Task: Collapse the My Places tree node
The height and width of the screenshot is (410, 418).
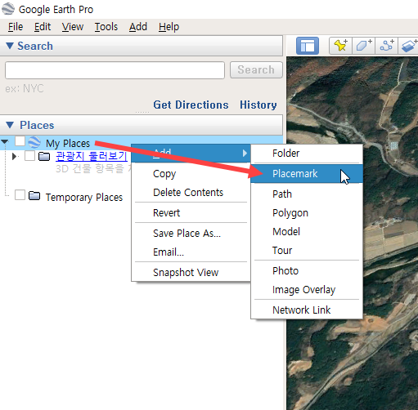Action: [x=5, y=142]
